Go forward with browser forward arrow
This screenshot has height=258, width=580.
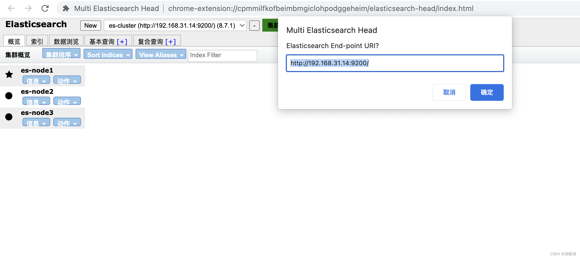[28, 8]
